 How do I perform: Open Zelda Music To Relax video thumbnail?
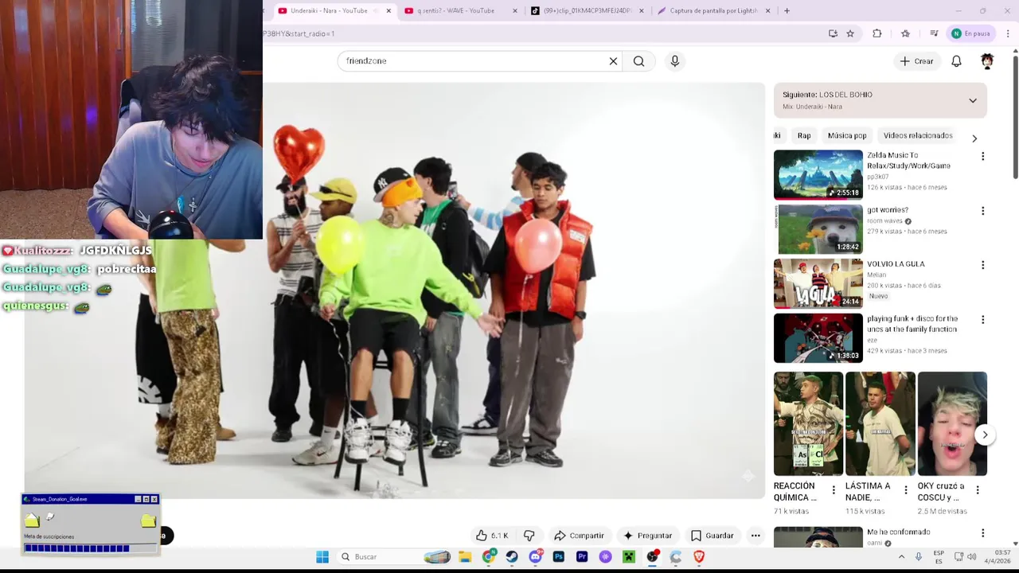click(818, 175)
